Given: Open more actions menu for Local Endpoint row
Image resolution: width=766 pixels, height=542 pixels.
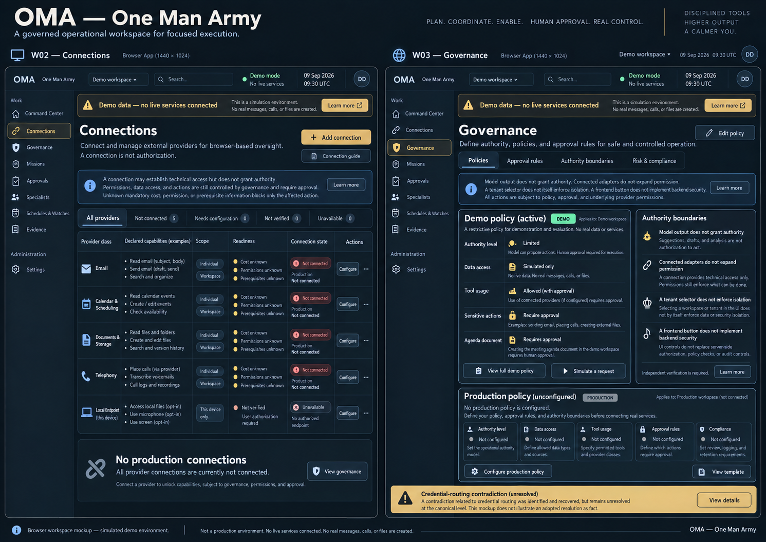Looking at the screenshot, I should (366, 413).
